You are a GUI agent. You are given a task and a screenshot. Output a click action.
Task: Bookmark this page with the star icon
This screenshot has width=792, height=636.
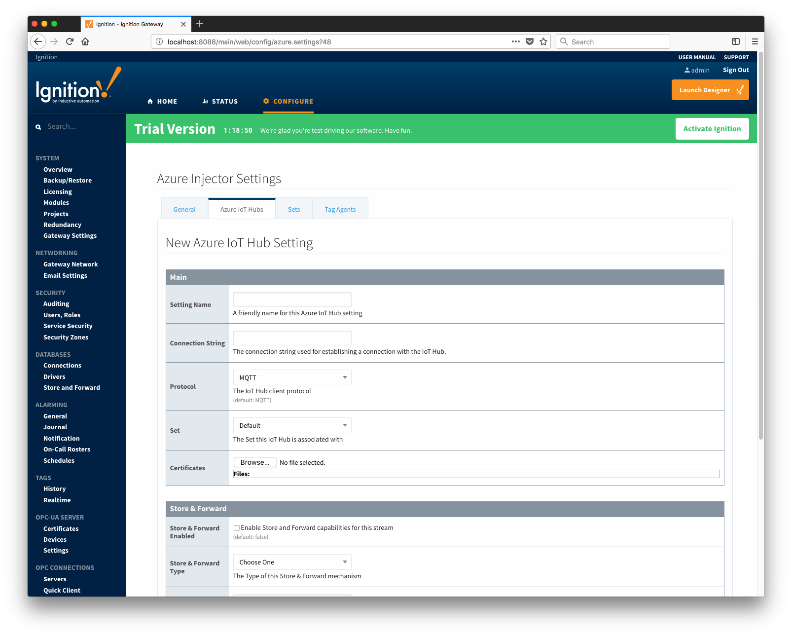(543, 41)
